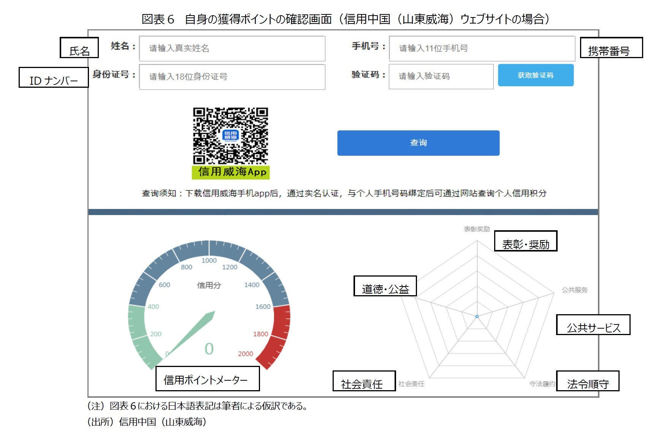This screenshot has height=435, width=669.
Task: Click the 表彰奖励 radar chart axis label
Action: (x=477, y=229)
